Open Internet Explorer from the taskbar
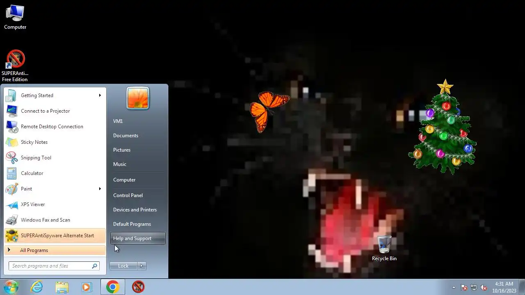 coord(37,287)
